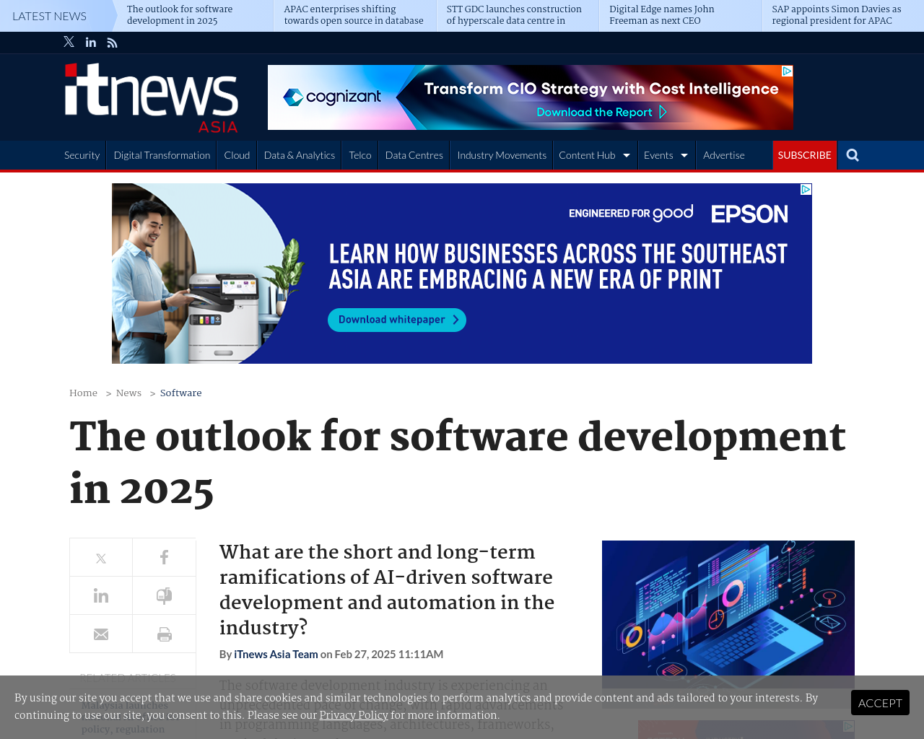
Task: Select the Telco menu item
Action: click(360, 155)
